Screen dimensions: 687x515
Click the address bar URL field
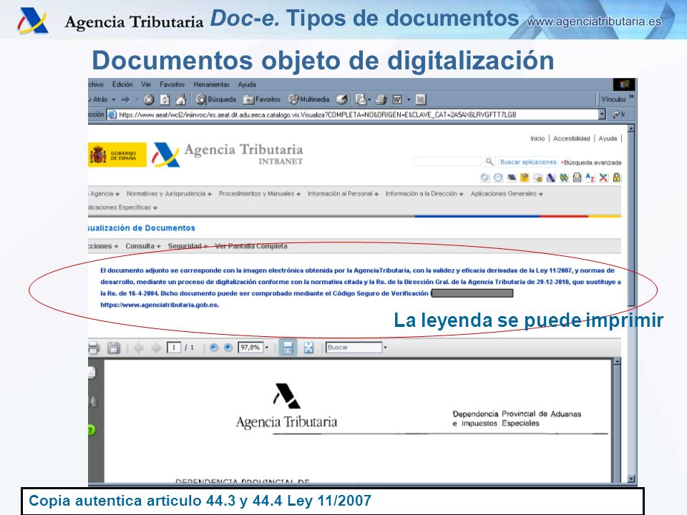[x=353, y=114]
